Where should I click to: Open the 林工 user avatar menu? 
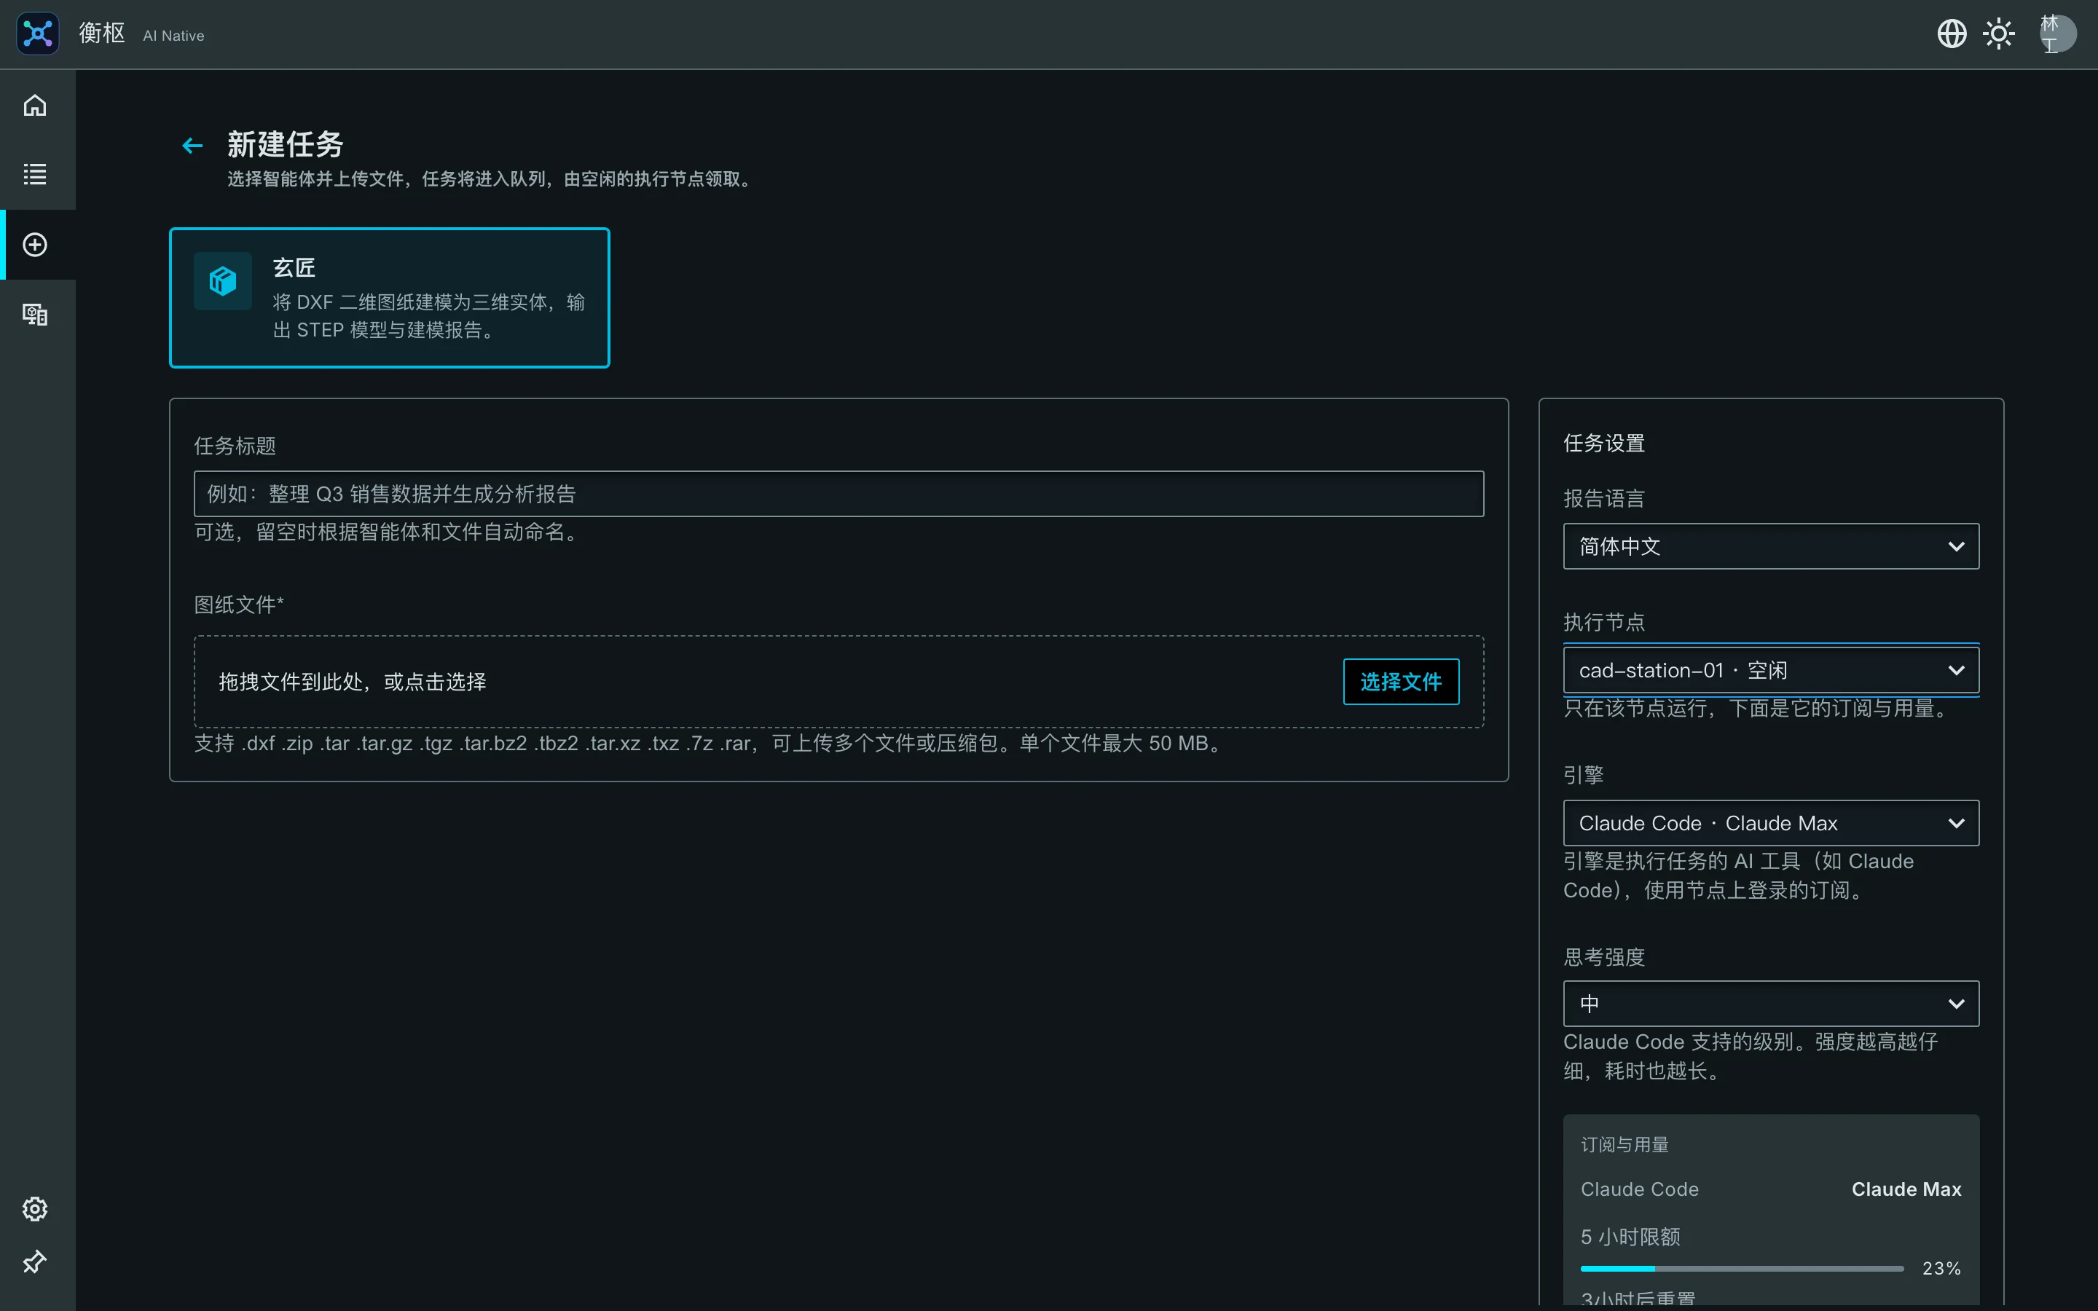coord(2058,34)
